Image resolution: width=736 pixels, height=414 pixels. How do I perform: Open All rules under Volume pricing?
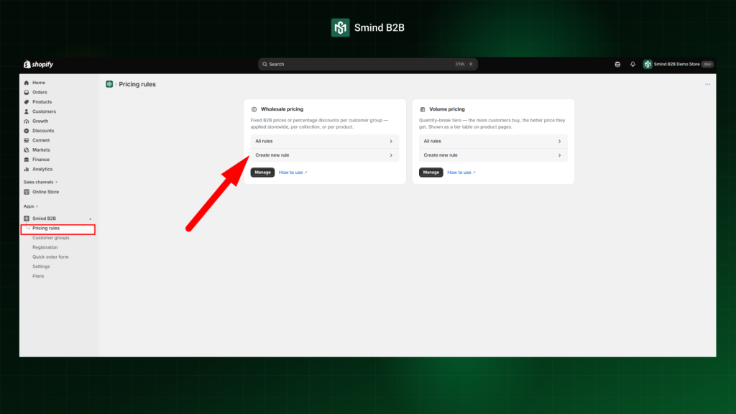[x=493, y=142]
